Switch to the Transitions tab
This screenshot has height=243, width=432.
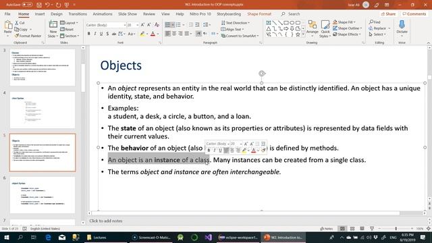(78, 13)
